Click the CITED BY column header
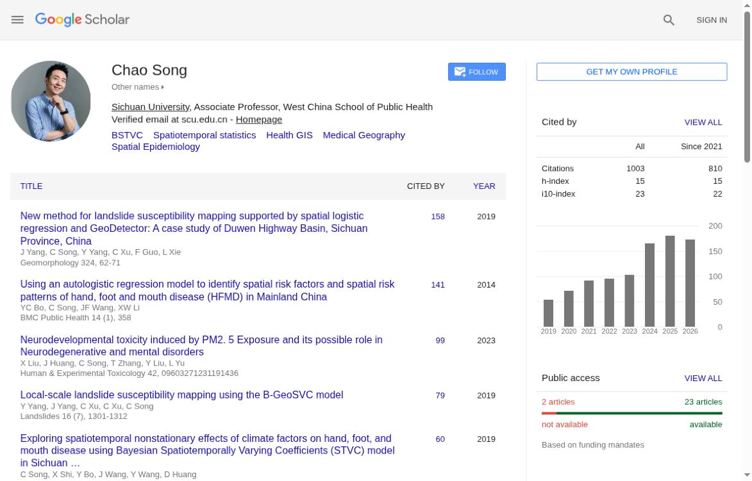This screenshot has width=752, height=481. [426, 186]
